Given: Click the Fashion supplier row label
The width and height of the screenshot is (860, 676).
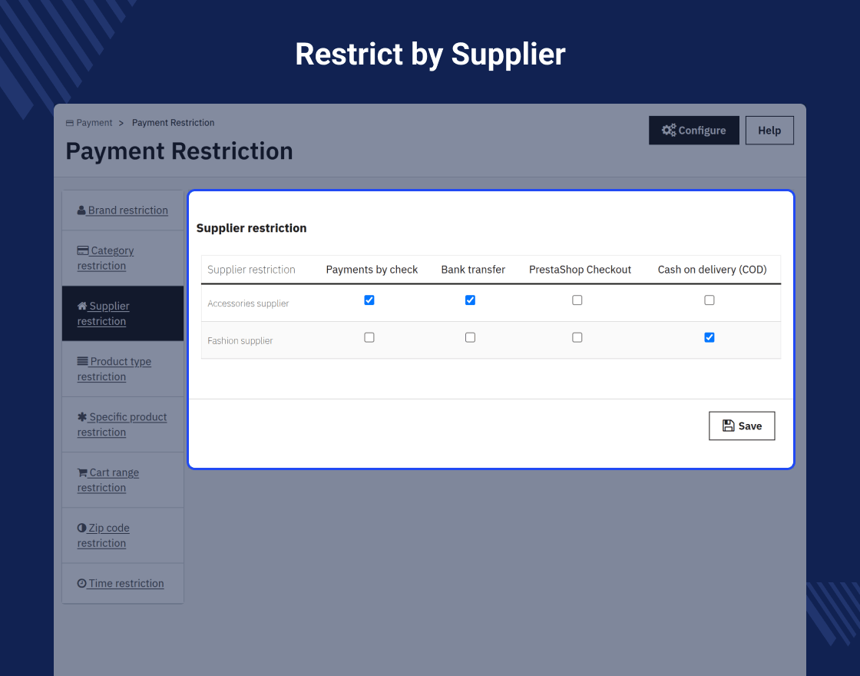Looking at the screenshot, I should 240,341.
